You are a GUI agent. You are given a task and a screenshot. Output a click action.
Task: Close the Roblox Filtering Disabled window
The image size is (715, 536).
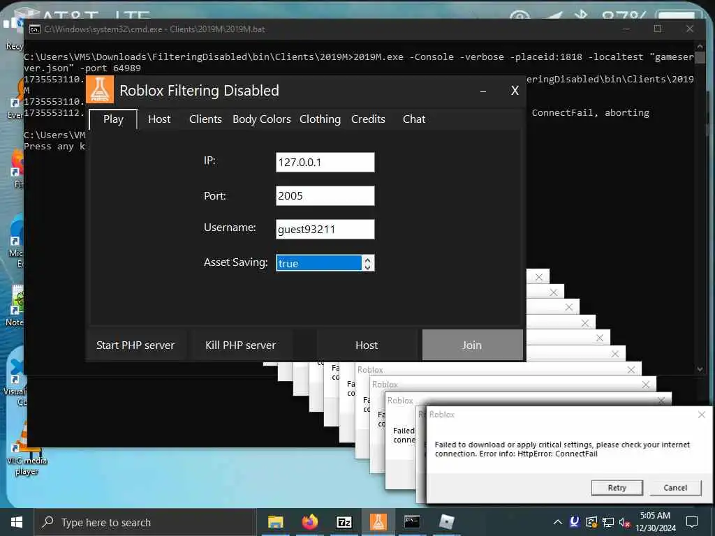coord(515,91)
